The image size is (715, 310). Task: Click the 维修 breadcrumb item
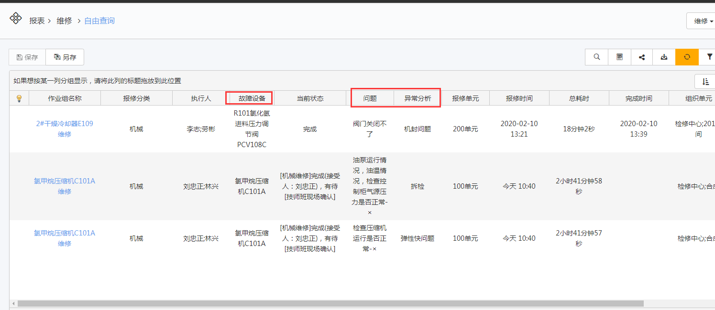click(64, 21)
